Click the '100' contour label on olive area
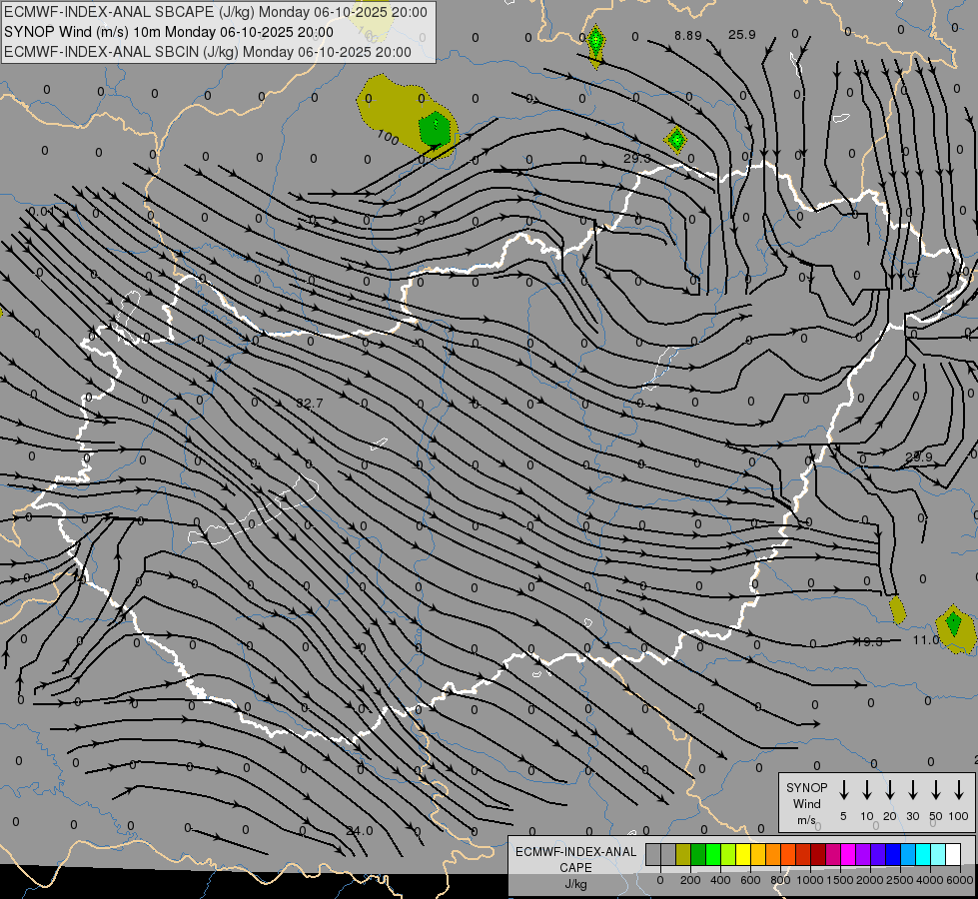This screenshot has width=978, height=899. point(388,137)
